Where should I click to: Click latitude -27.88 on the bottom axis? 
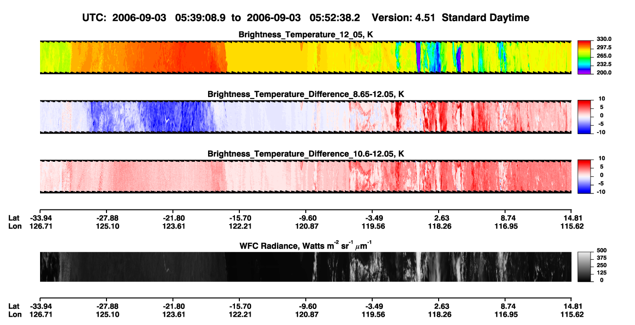[x=107, y=306]
